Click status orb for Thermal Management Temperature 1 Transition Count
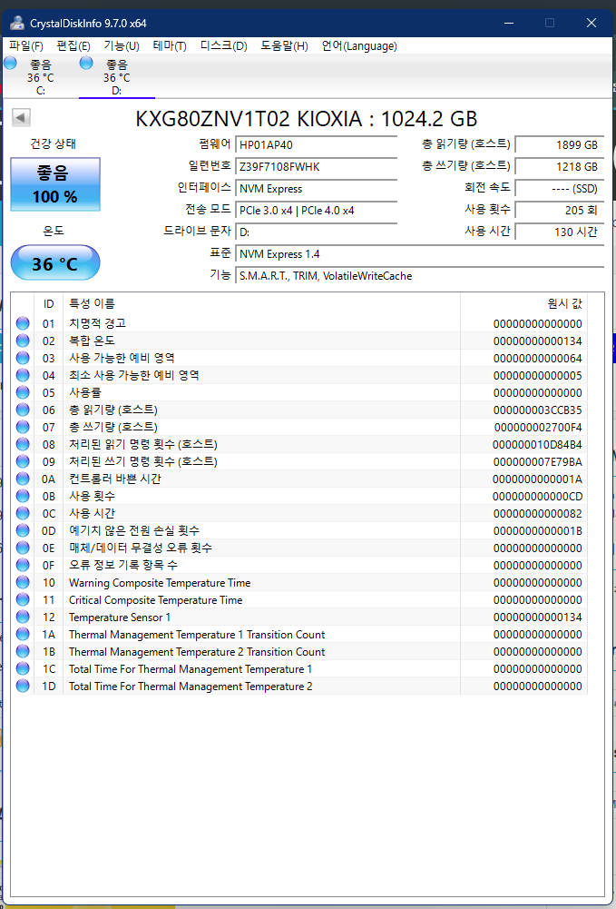The width and height of the screenshot is (616, 909). click(x=23, y=634)
